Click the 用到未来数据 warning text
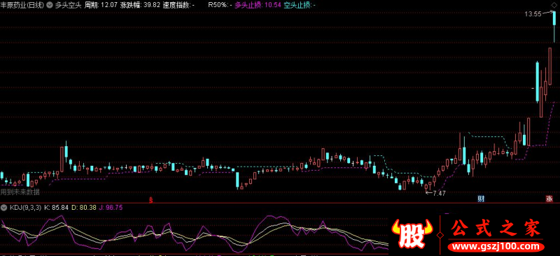This screenshot has height=256, width=560. pyautogui.click(x=20, y=192)
